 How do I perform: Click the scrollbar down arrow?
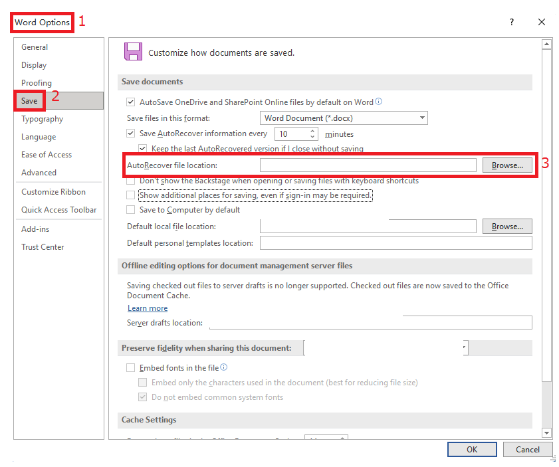coord(546,433)
